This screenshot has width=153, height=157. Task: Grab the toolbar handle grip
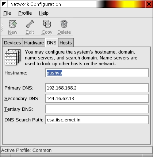[2, 27]
